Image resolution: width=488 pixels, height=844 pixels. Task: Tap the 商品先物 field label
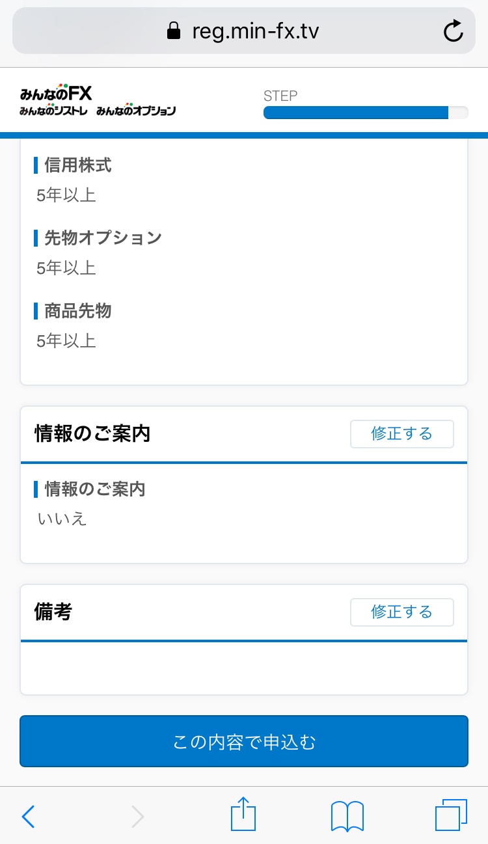(x=78, y=311)
